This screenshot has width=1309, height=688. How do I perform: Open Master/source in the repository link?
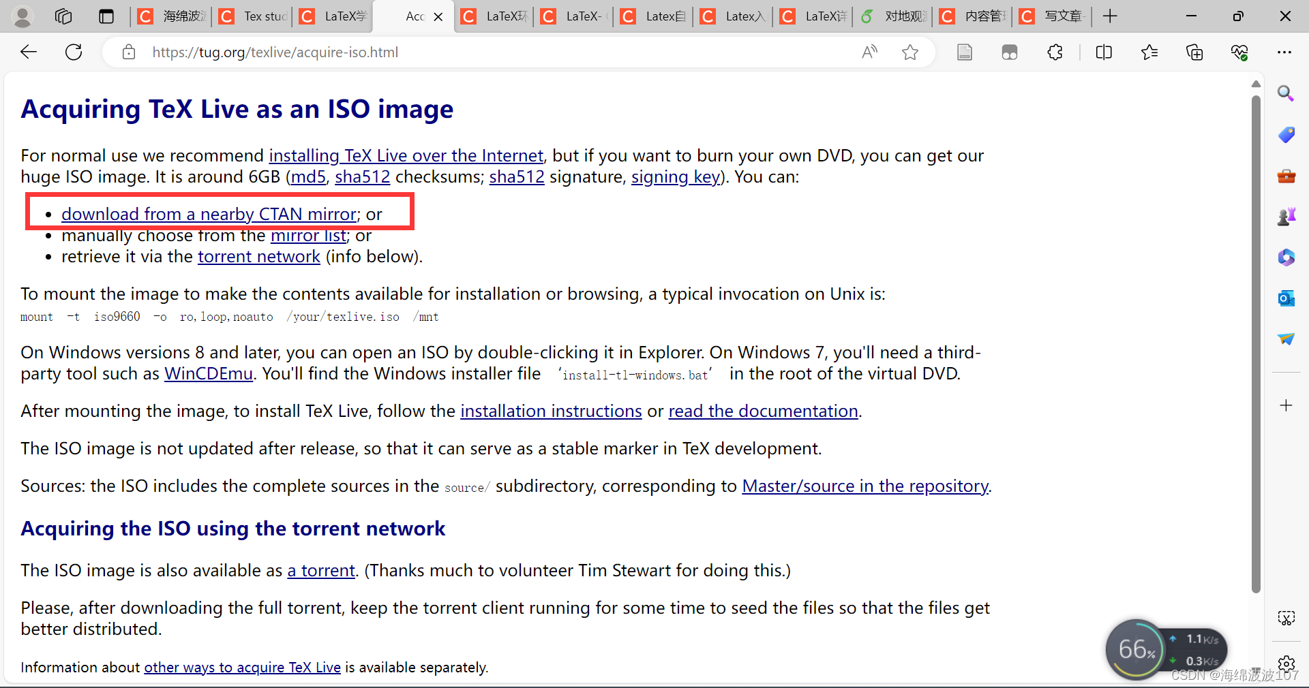click(864, 486)
